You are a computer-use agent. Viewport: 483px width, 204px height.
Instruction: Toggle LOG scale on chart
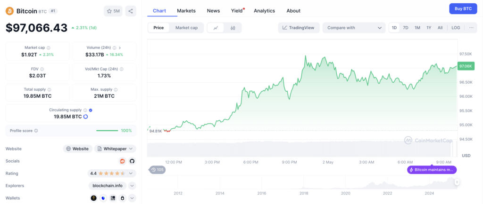tap(456, 28)
